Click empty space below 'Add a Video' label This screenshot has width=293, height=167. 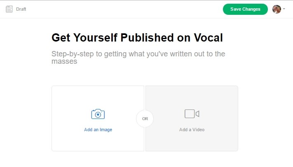point(192,142)
